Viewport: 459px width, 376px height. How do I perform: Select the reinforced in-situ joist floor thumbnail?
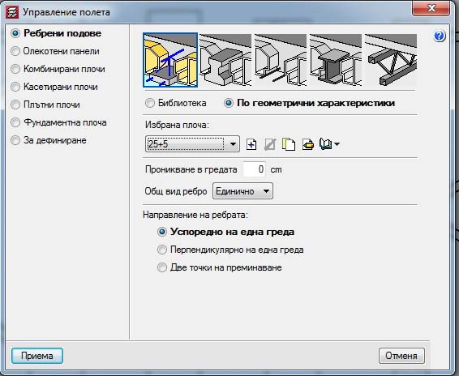click(x=281, y=60)
